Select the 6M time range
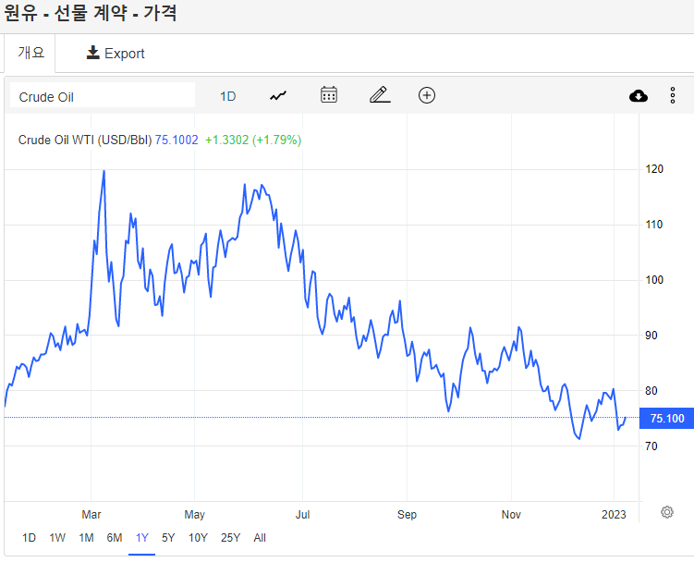This screenshot has height=562, width=694. 115,538
